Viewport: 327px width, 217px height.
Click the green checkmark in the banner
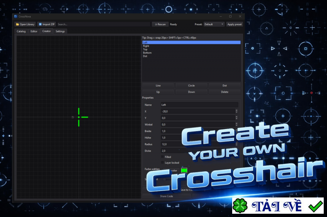coord(315,206)
